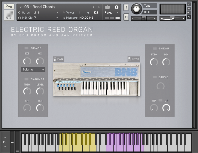Viewport: 198px width, 153px height.
Task: Toggle the FAN switch
Action: 54,59
